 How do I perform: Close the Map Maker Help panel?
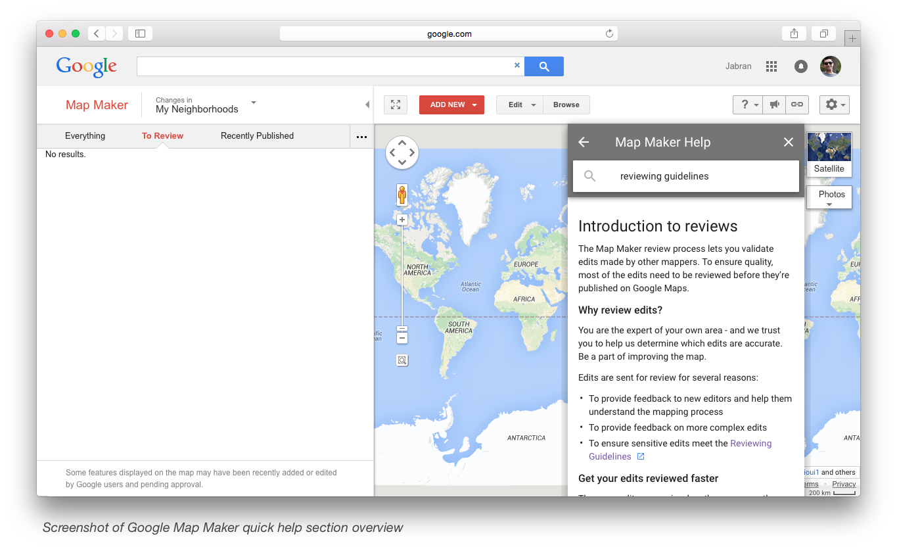point(789,142)
